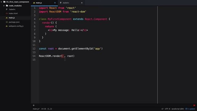The image size is (197, 111).
Task: Click the 14:16 cursor position indicator
Action: click(x=44, y=109)
